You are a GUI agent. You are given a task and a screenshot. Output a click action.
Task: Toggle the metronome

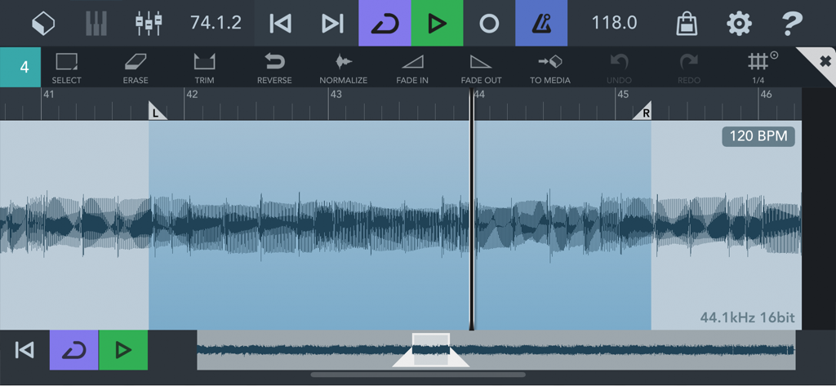tap(540, 23)
